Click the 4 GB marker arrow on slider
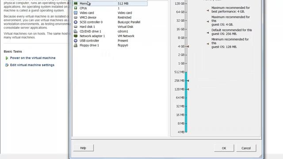 tap(188, 46)
